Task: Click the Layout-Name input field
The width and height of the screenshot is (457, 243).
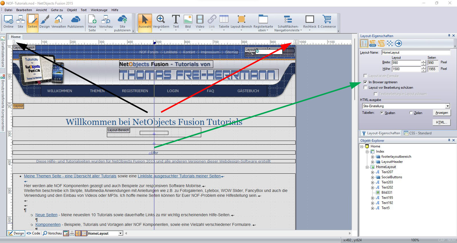Action: [x=416, y=52]
